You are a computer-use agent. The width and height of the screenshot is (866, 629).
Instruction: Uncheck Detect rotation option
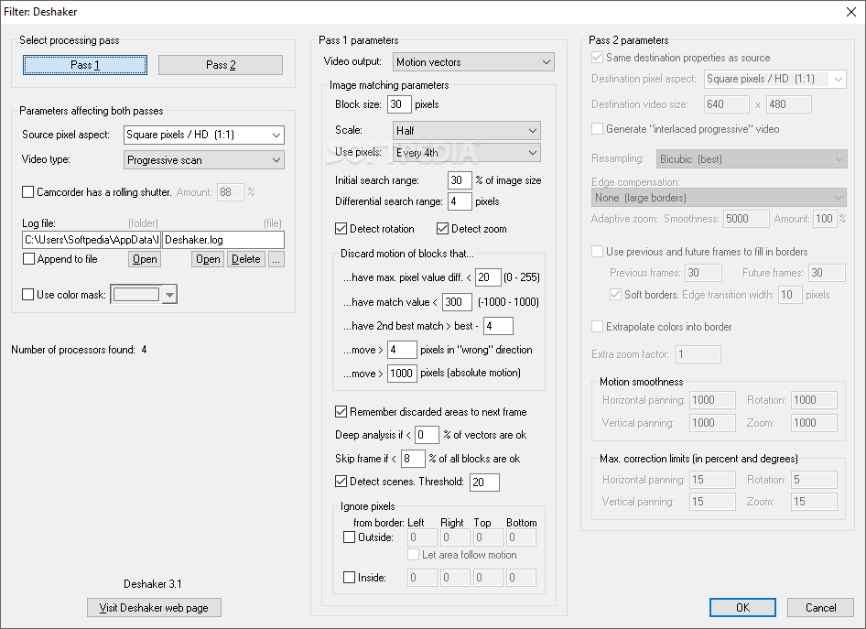click(x=341, y=229)
